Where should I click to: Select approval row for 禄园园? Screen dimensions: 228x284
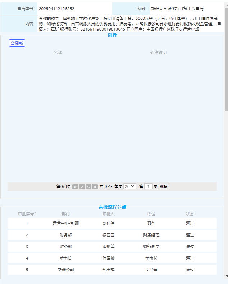pyautogui.click(x=108, y=235)
